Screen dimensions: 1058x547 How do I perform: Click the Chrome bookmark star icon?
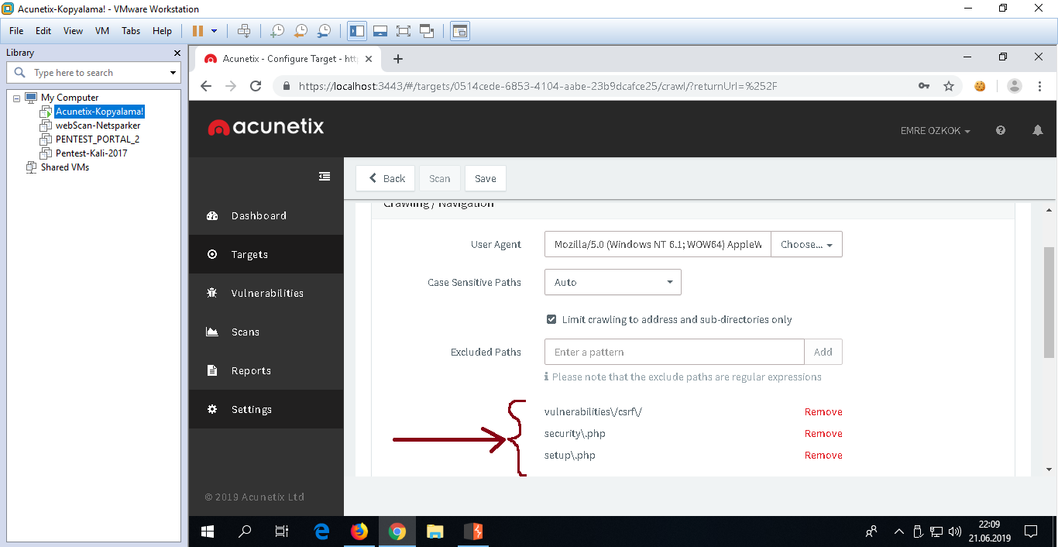948,86
